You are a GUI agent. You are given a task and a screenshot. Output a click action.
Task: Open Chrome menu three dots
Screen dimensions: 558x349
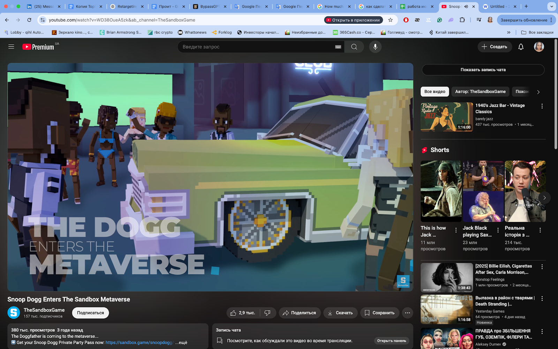[x=551, y=20]
